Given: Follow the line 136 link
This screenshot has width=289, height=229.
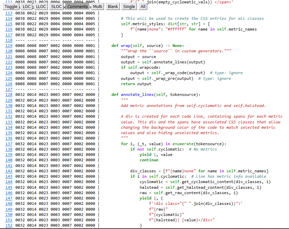Looking at the screenshot, I should pyautogui.click(x=9, y=138).
